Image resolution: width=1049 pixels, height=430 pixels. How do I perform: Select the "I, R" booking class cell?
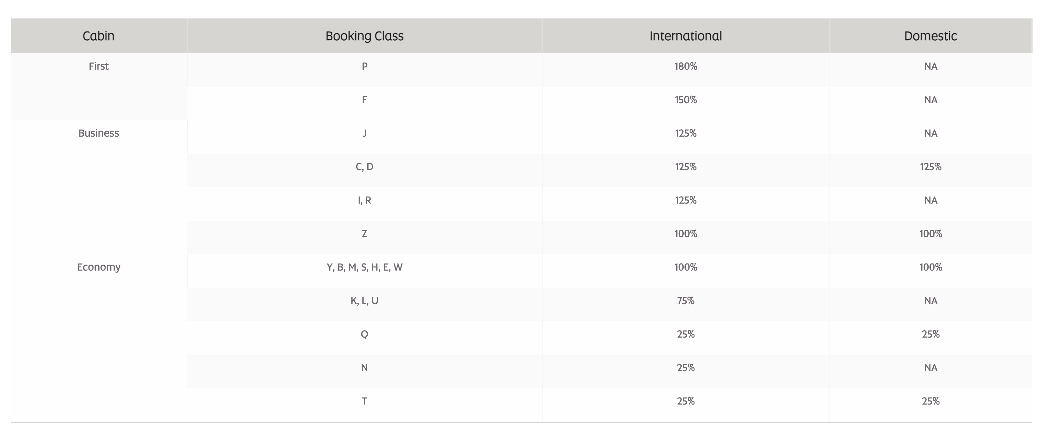tap(364, 201)
